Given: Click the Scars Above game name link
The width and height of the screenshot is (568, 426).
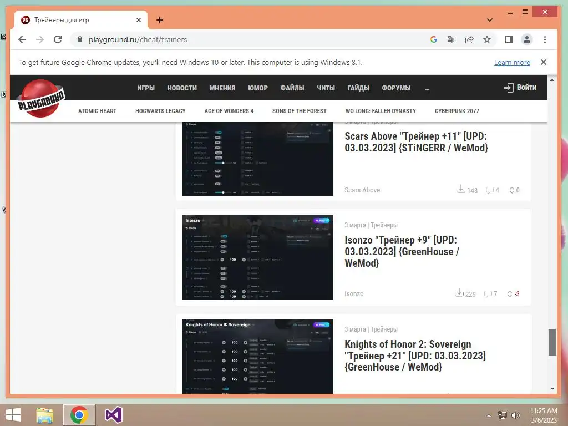Looking at the screenshot, I should pyautogui.click(x=362, y=190).
